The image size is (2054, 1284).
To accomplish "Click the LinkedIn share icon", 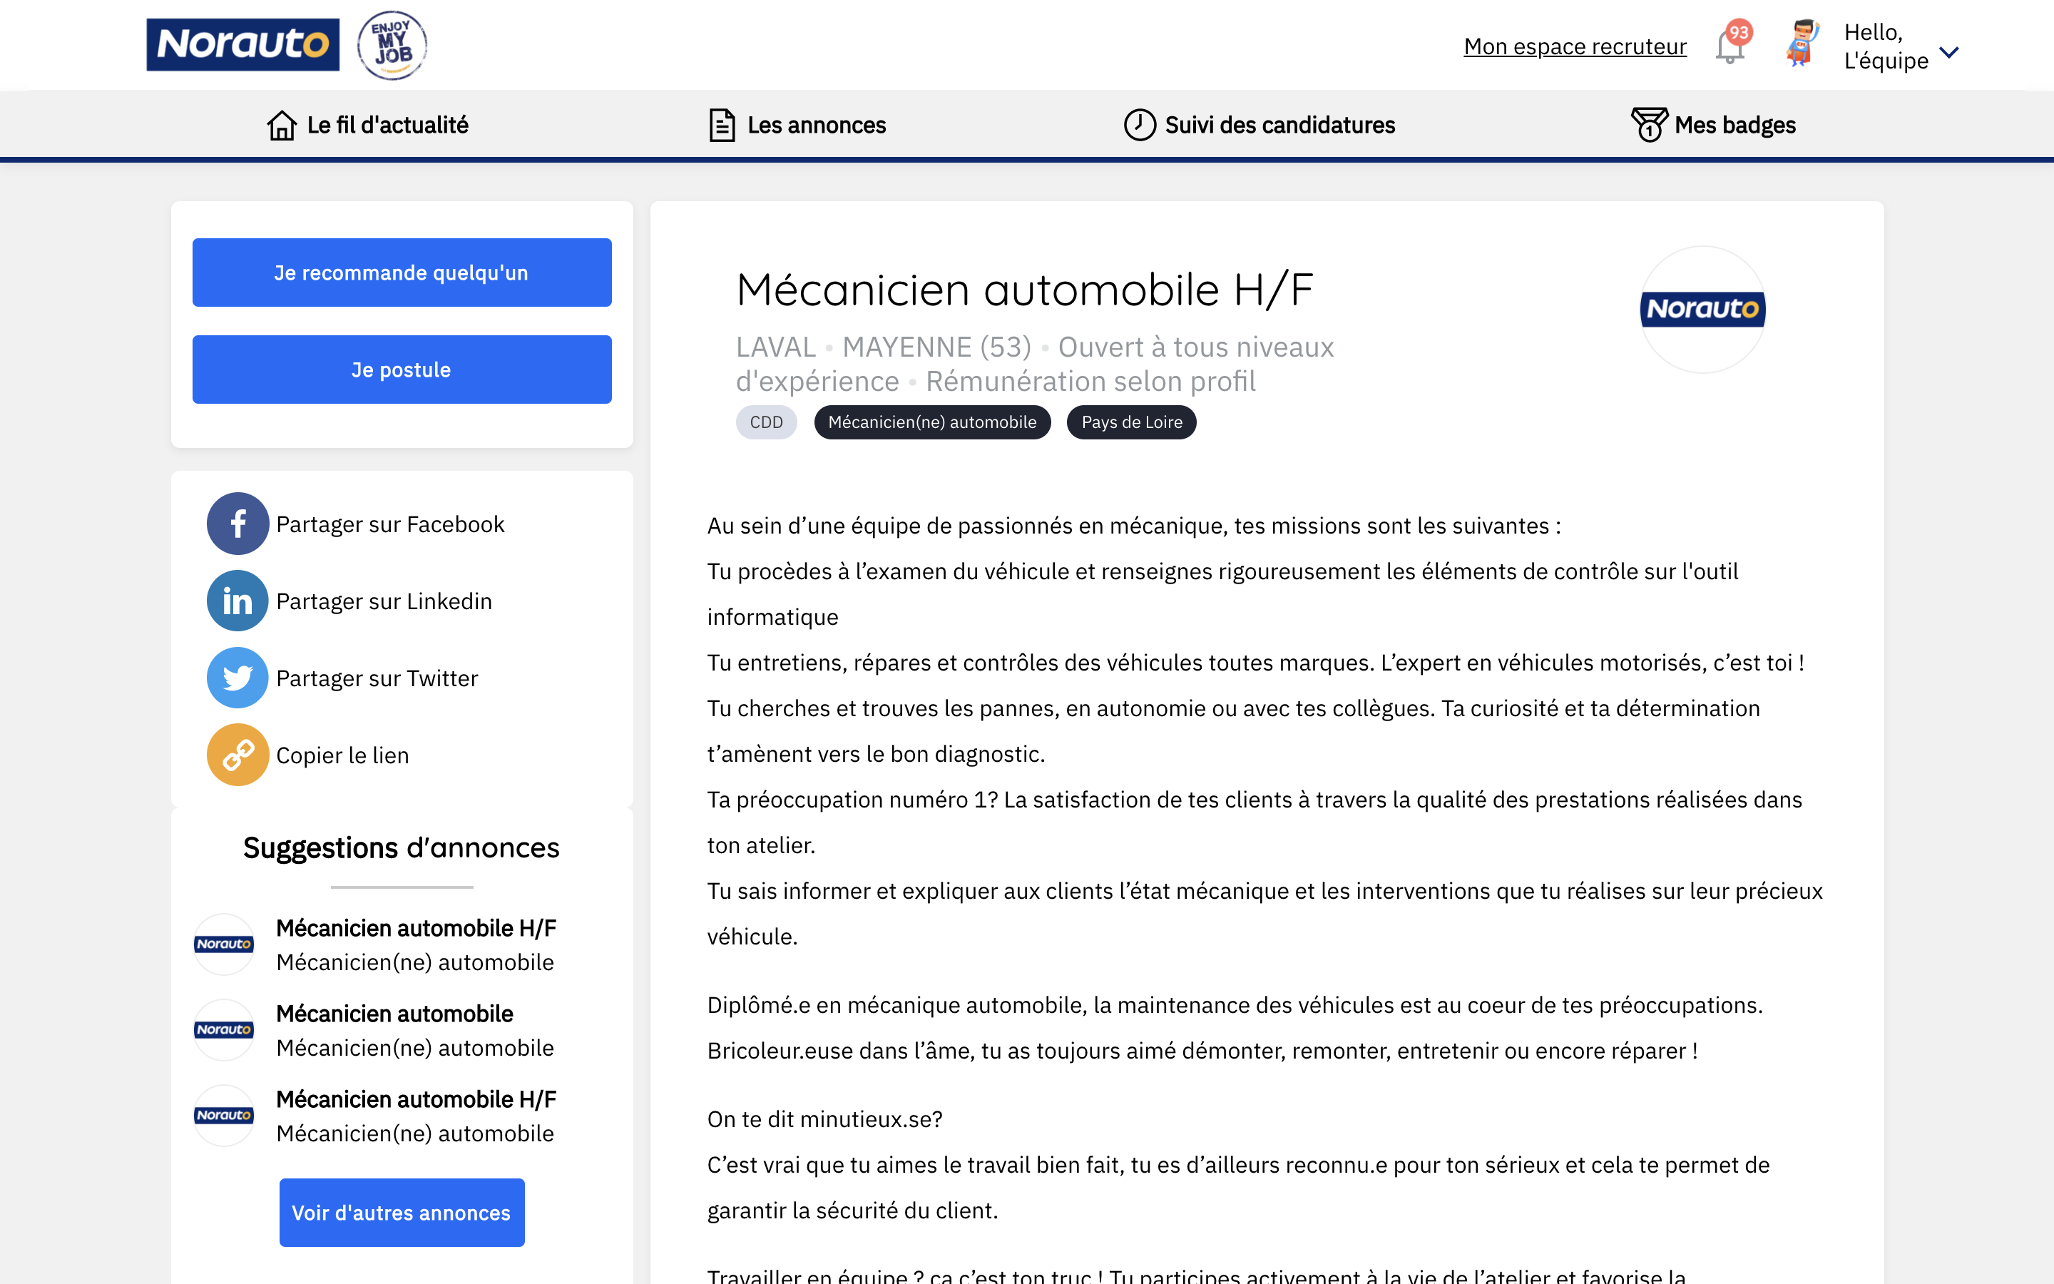I will [237, 601].
